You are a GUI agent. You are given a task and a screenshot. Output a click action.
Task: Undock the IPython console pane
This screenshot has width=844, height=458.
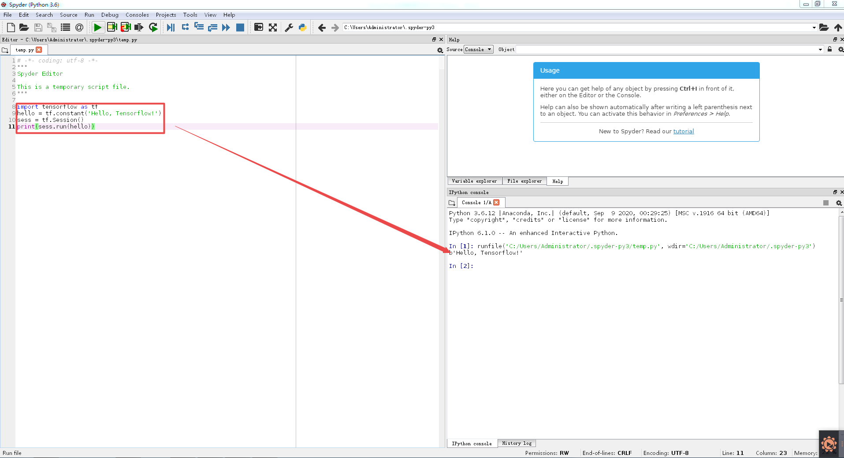pos(835,192)
